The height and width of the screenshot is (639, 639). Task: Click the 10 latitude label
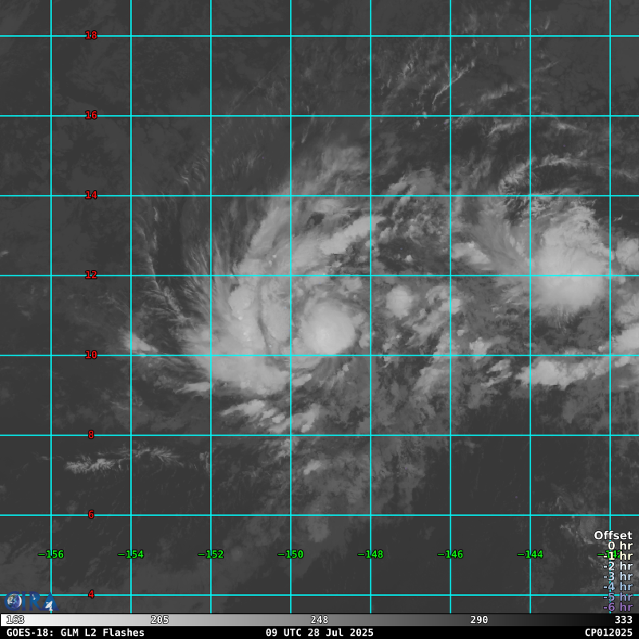click(x=91, y=355)
